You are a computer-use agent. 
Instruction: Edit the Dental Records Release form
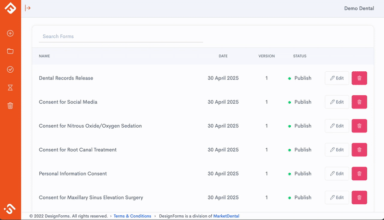click(x=337, y=78)
